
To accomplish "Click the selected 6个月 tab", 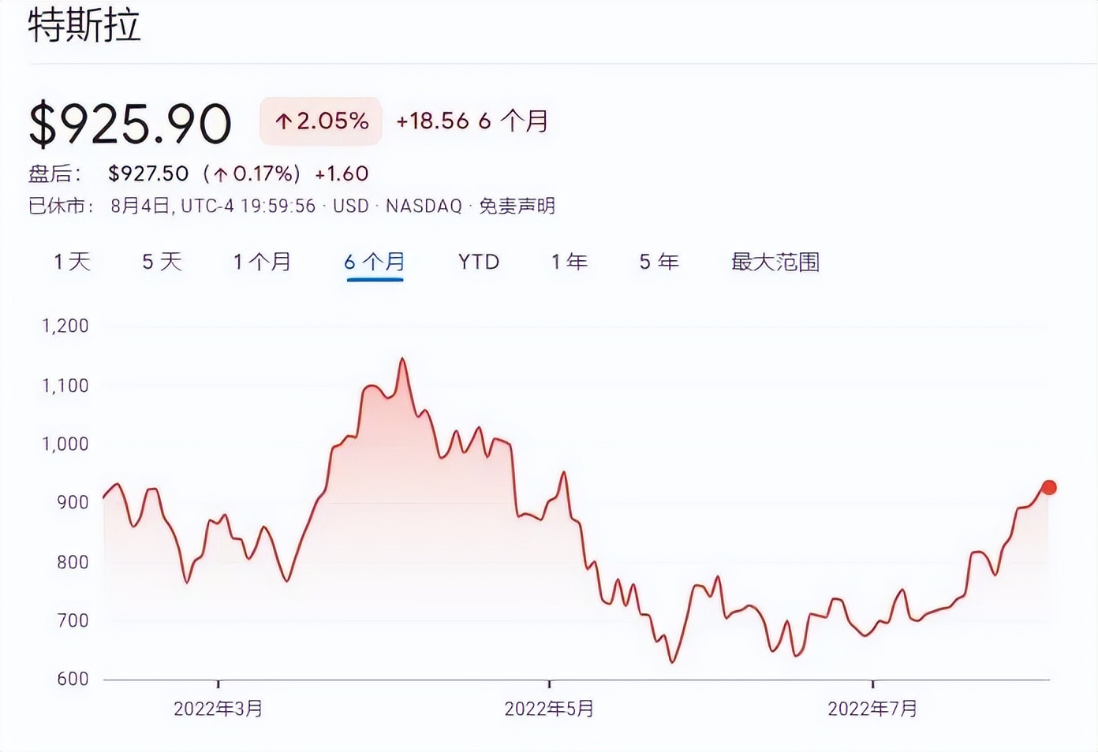I will click(375, 262).
